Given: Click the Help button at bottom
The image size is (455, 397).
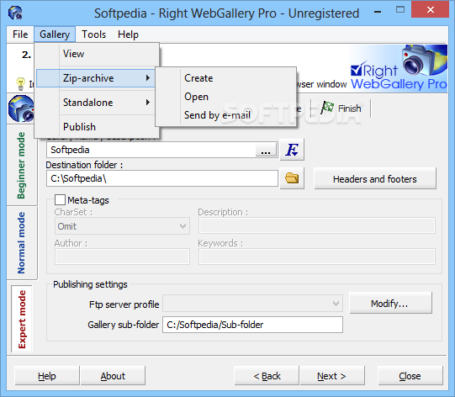Looking at the screenshot, I should (47, 376).
